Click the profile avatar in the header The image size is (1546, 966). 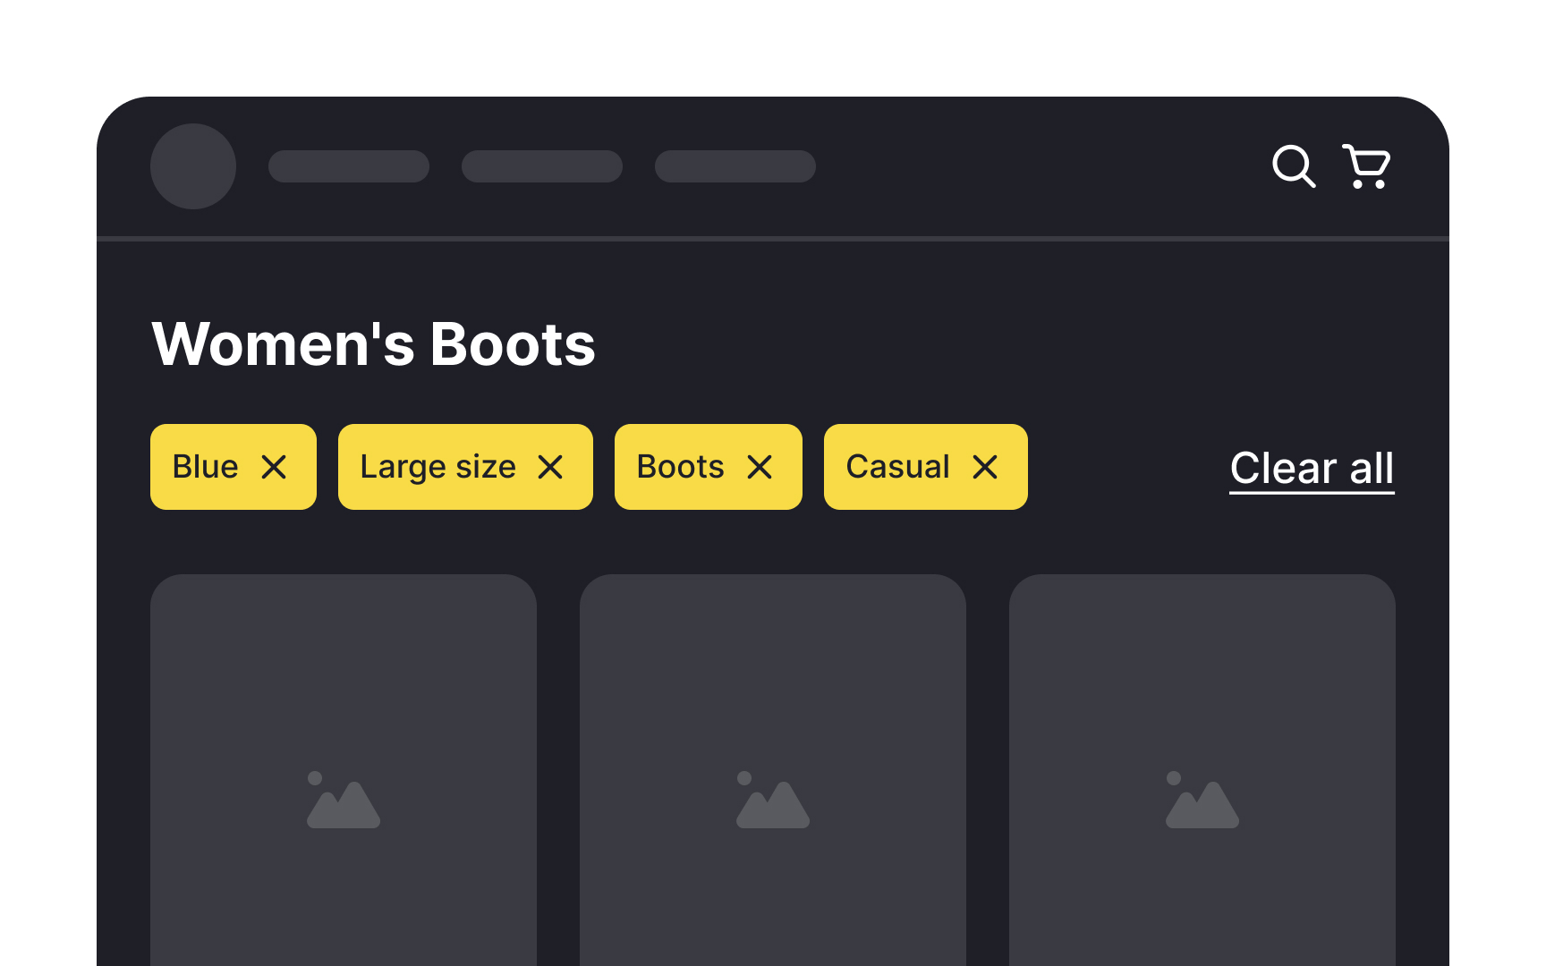(x=193, y=165)
